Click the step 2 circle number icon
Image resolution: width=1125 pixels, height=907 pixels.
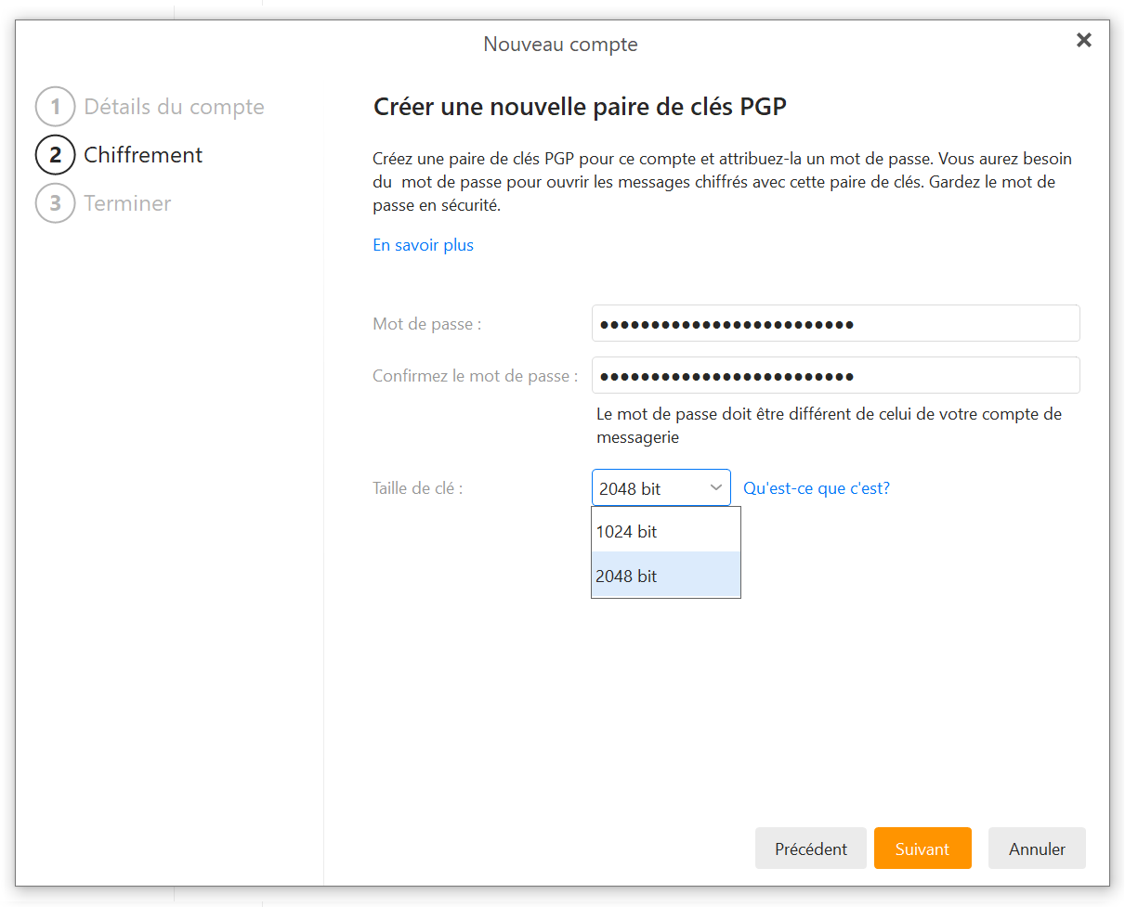[55, 155]
